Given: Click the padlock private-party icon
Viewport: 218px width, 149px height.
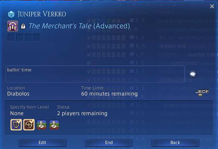Looking at the screenshot, I should (x=23, y=26).
